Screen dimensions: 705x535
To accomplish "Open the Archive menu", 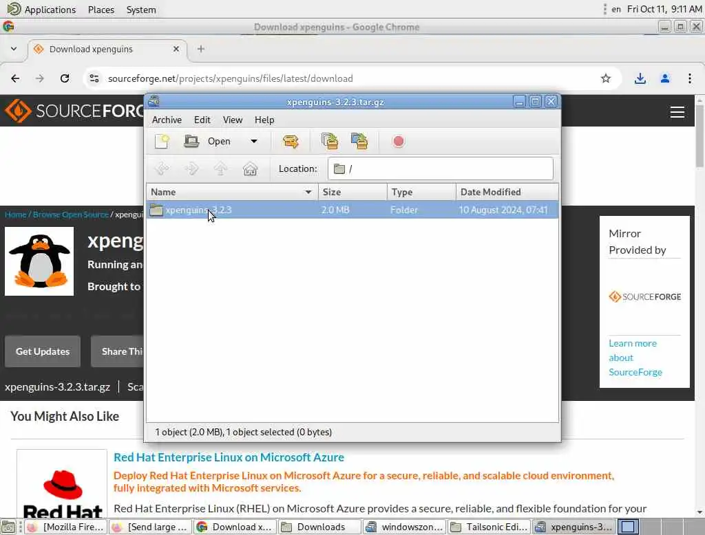I will click(167, 120).
